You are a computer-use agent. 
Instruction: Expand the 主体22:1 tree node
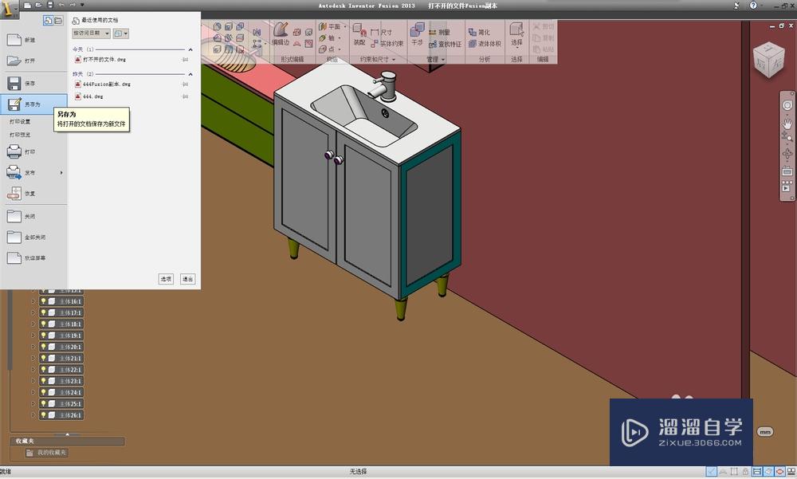(33, 370)
